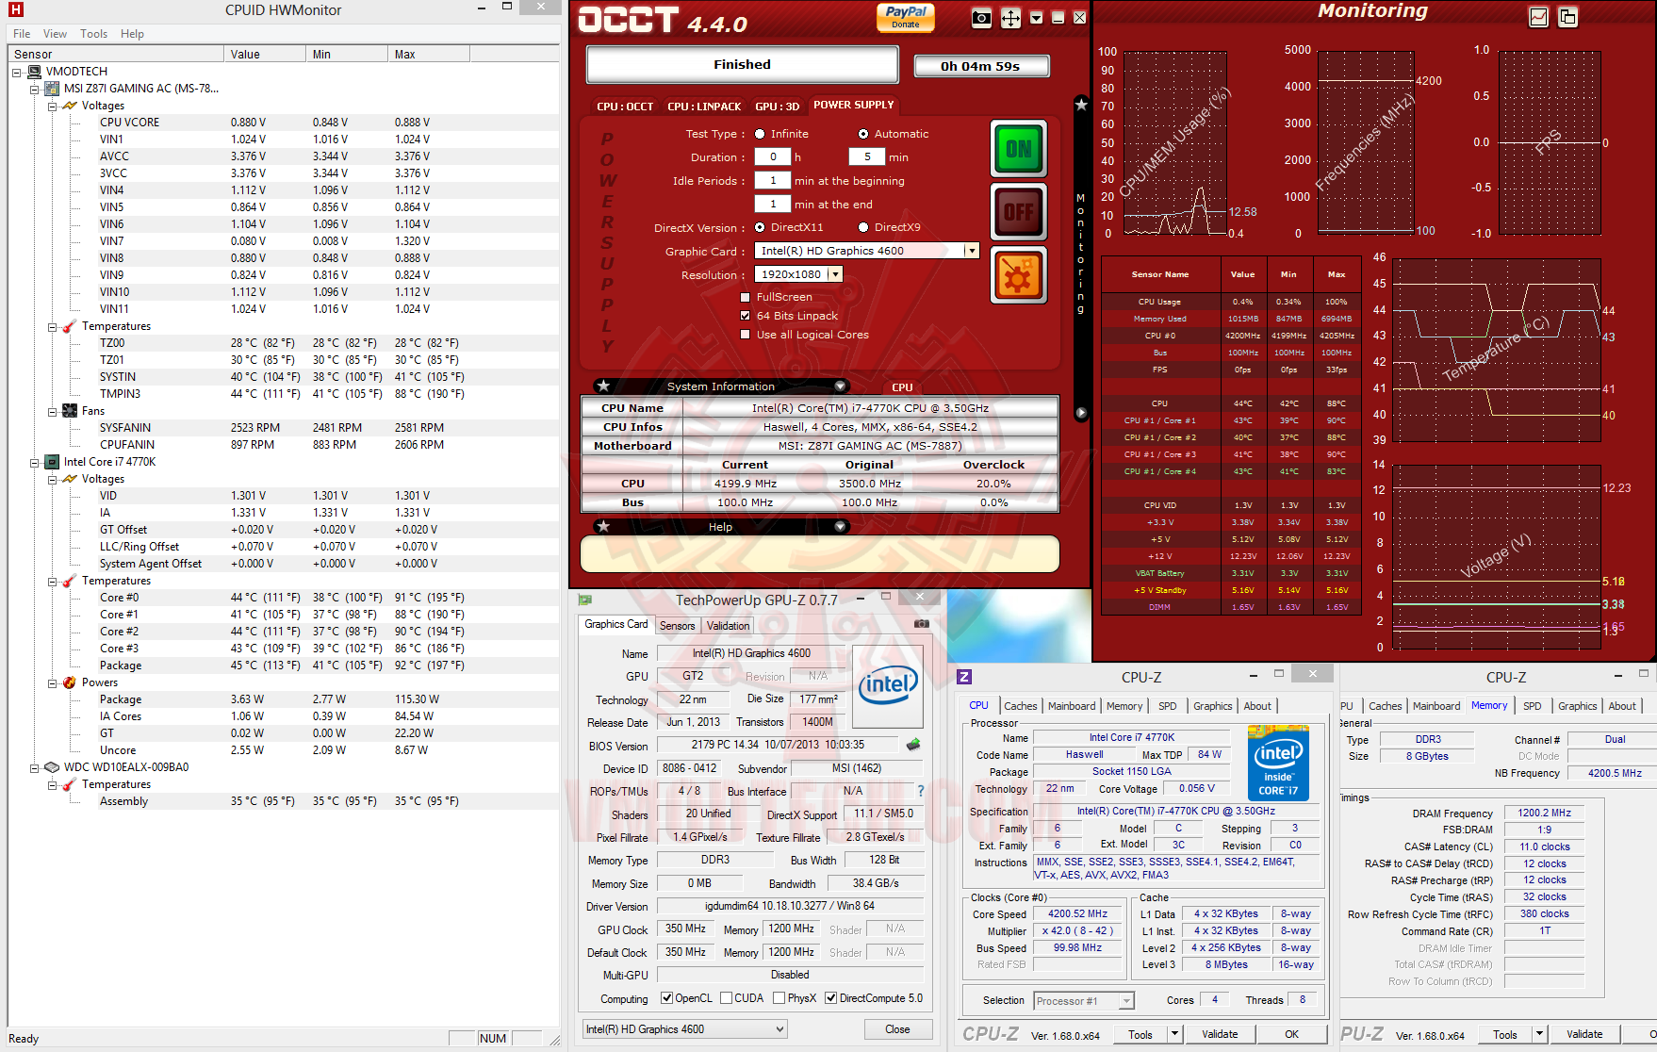Screen dimensions: 1657x1052
Task: Click the OCCT screenshot camera icon
Action: (981, 19)
